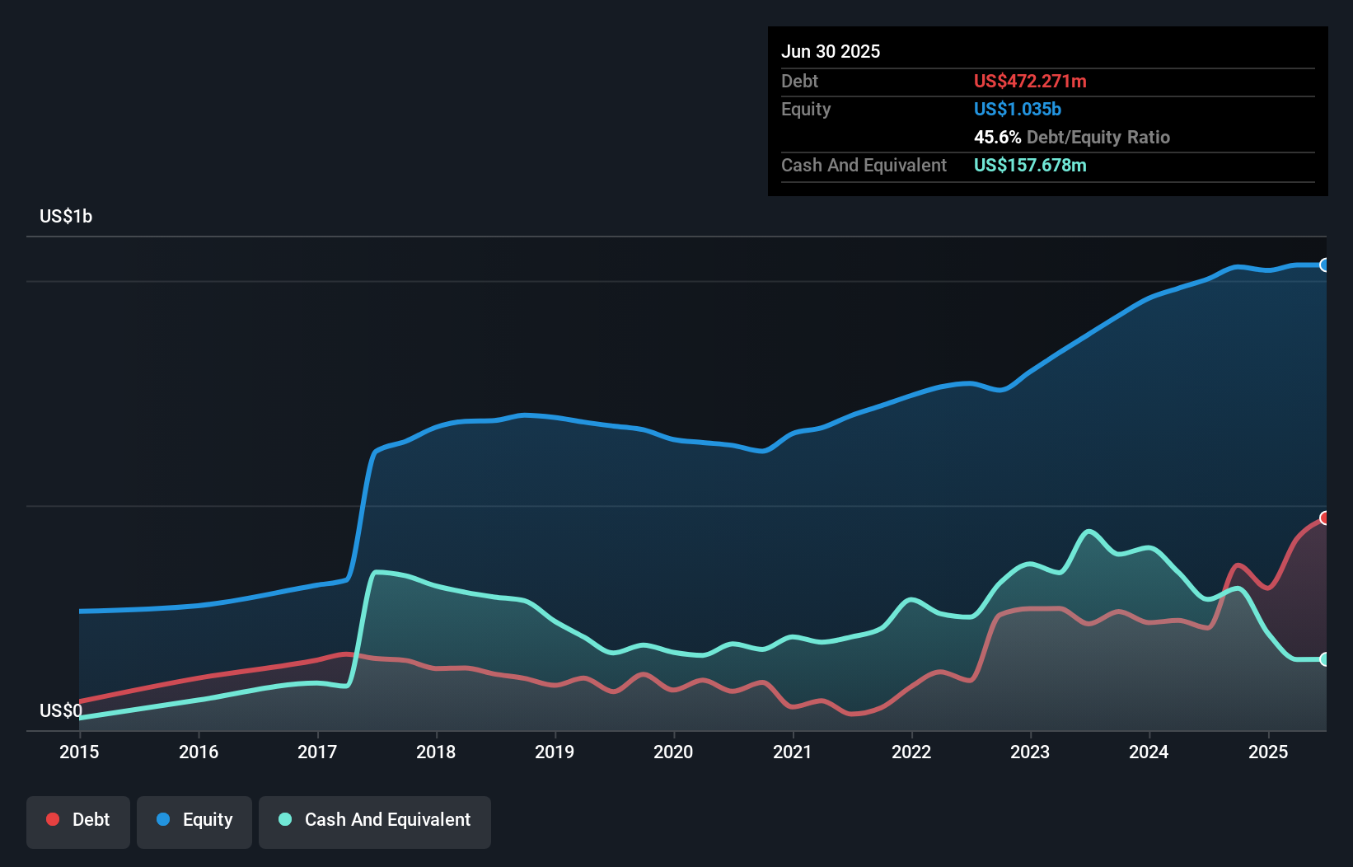Viewport: 1353px width, 867px height.
Task: Click the 2015 x-axis label
Action: 79,752
